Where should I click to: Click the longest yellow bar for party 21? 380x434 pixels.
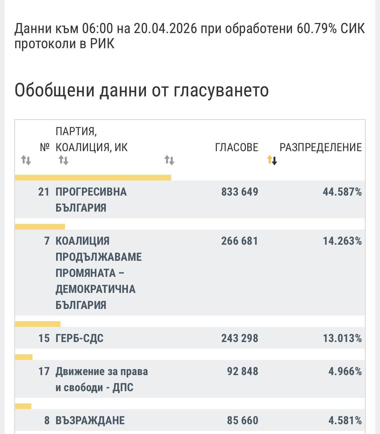93,178
